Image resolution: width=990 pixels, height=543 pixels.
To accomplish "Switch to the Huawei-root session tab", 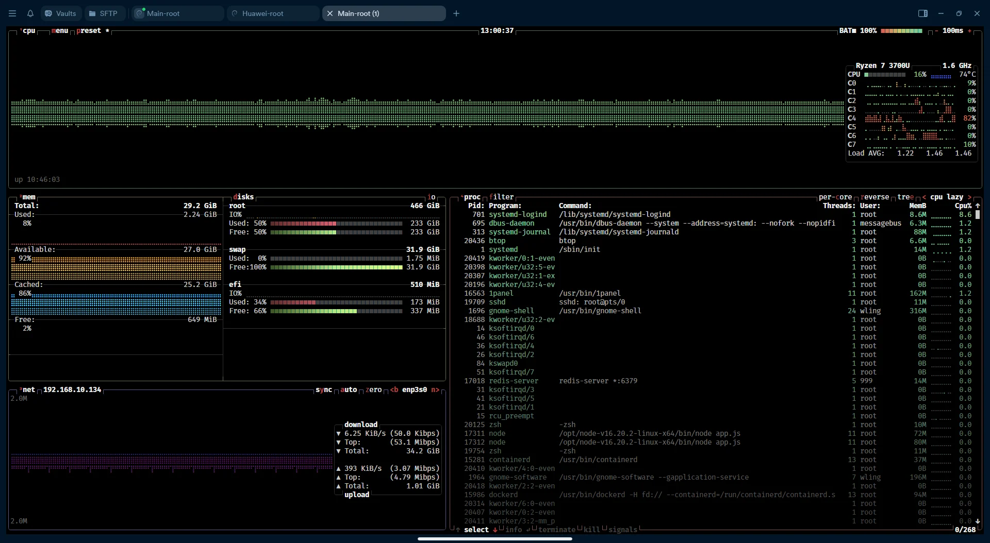I will pyautogui.click(x=273, y=13).
